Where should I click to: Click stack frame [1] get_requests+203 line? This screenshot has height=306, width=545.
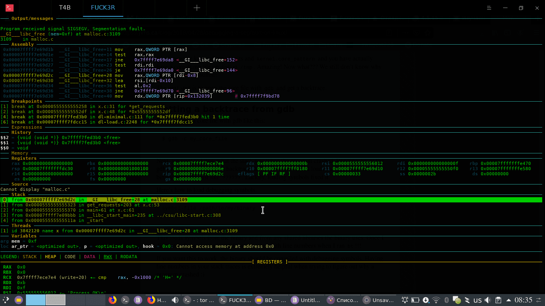point(80,205)
